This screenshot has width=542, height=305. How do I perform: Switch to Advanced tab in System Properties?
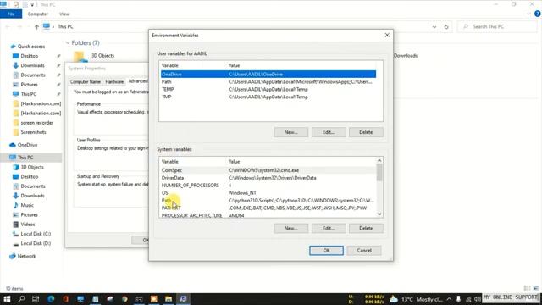click(x=138, y=81)
